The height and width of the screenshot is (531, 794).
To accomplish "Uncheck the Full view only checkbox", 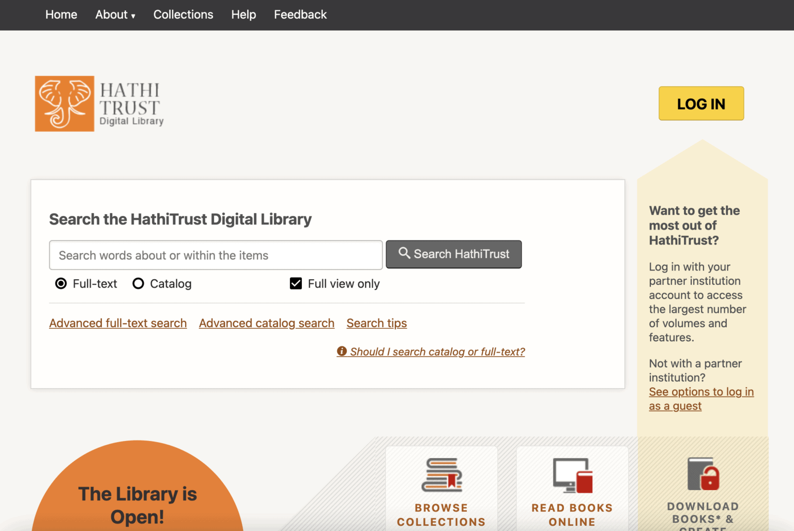I will click(x=295, y=283).
